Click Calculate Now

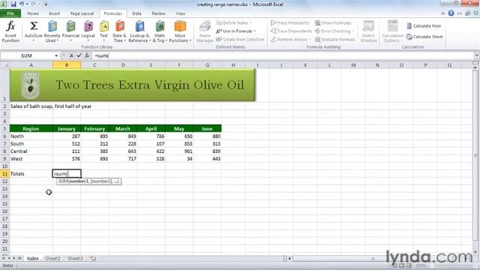pos(424,26)
